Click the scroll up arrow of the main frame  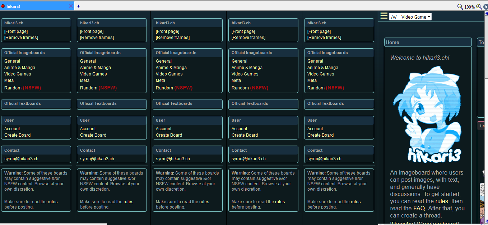click(486, 13)
